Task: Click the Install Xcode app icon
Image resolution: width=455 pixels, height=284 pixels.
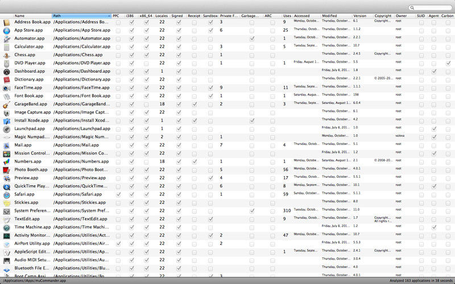Action: pyautogui.click(x=6, y=121)
